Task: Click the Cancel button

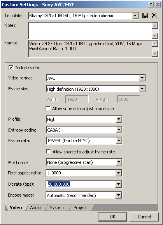Action: (144, 217)
